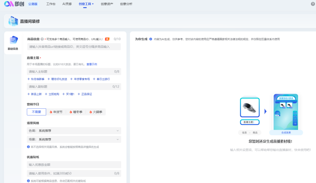
Task: Click the help question mark icon
Action: [x=313, y=4]
